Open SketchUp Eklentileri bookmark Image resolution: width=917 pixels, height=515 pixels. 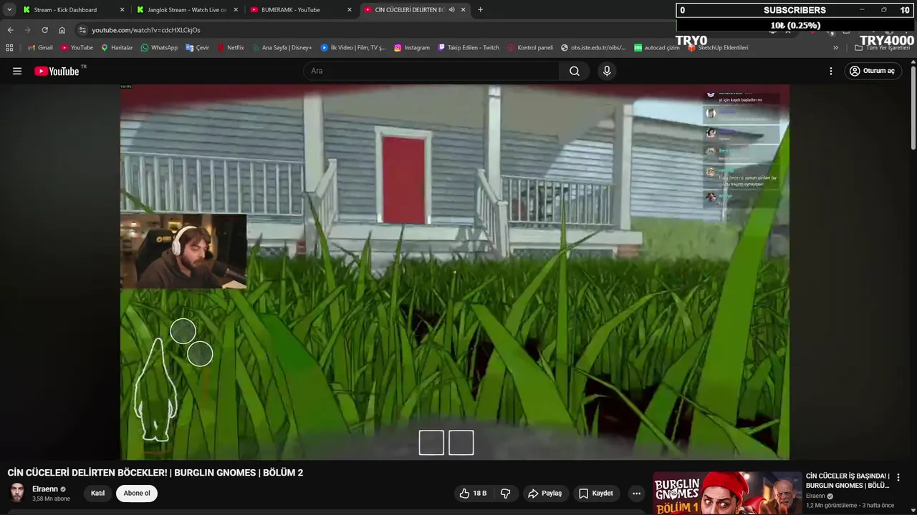[718, 48]
